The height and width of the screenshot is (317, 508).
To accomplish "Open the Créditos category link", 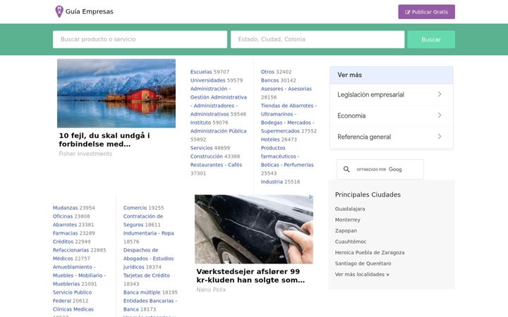I will (64, 242).
